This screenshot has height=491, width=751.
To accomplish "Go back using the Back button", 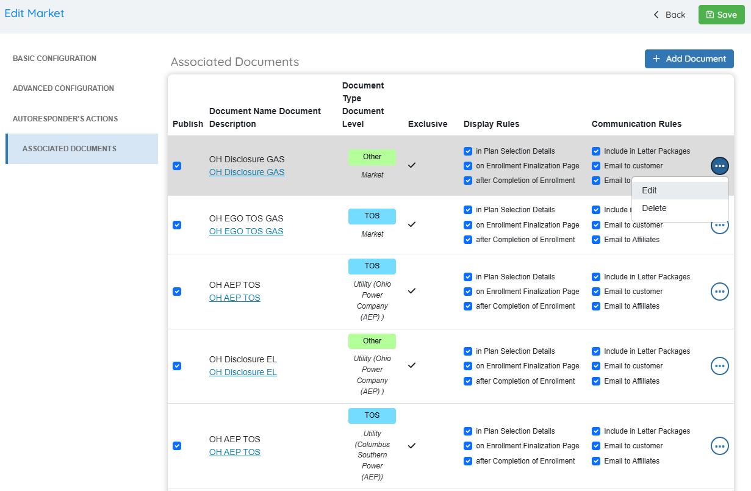I will click(669, 15).
